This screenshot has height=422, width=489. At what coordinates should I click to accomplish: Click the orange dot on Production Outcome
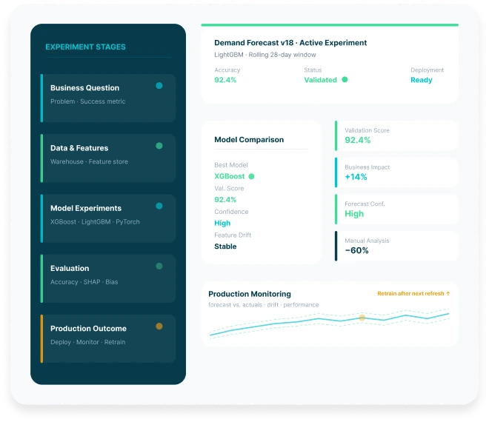(159, 326)
